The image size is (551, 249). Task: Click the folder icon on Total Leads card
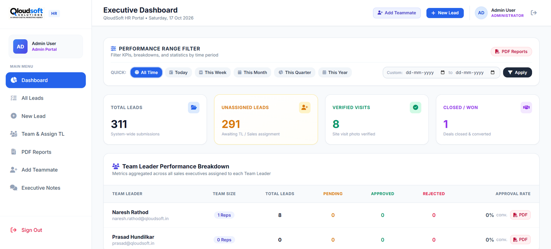click(194, 107)
